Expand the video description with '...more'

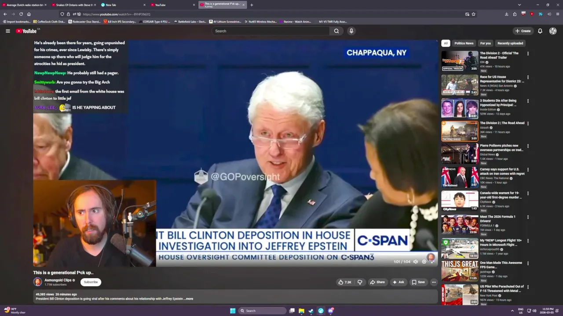tap(188, 299)
